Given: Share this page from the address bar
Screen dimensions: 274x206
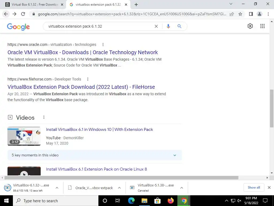Looking at the screenshot, I should point(232,14).
